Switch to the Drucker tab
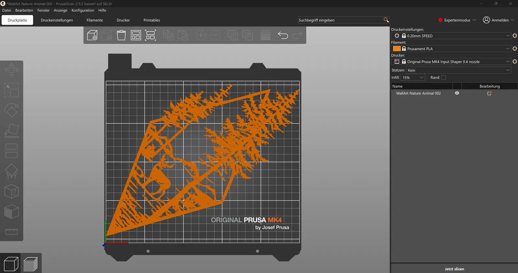Viewport: 518px width, 273px height. (123, 20)
